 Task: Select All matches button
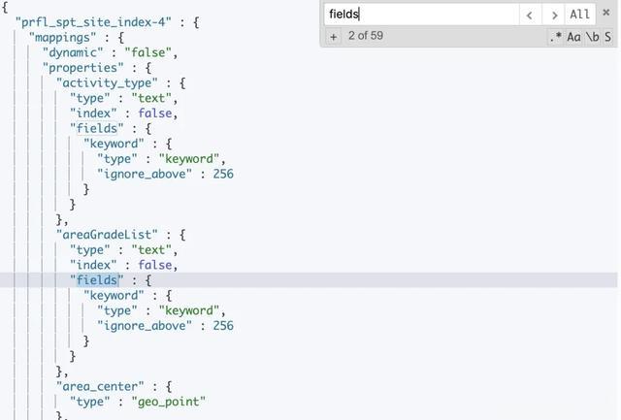pos(580,16)
